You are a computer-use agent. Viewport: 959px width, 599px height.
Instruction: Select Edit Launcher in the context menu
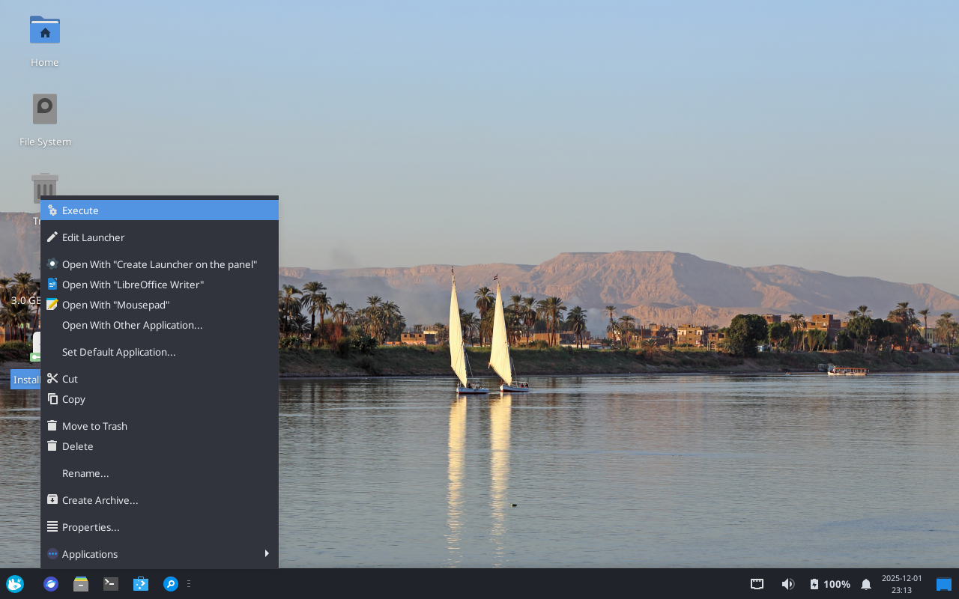click(x=160, y=237)
